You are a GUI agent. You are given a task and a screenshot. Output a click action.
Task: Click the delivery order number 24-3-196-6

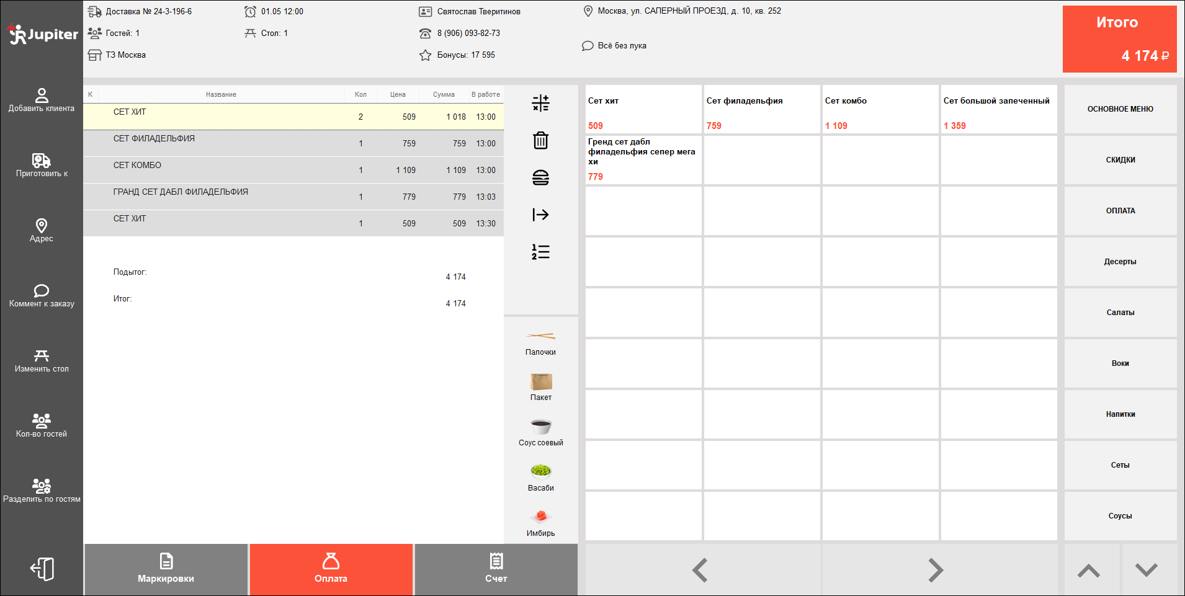tap(149, 11)
